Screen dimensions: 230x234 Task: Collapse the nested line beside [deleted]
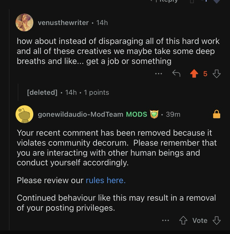point(18,92)
